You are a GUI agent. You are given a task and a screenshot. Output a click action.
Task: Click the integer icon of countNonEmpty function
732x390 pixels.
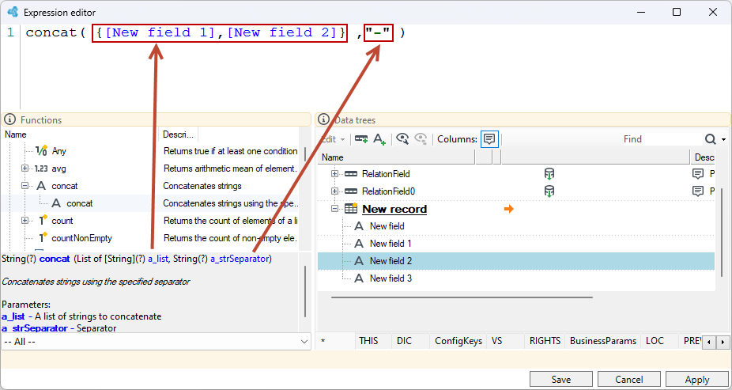click(x=43, y=238)
